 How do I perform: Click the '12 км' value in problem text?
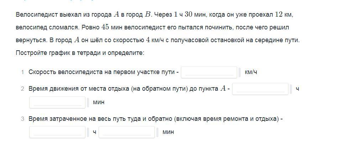[x=284, y=15]
